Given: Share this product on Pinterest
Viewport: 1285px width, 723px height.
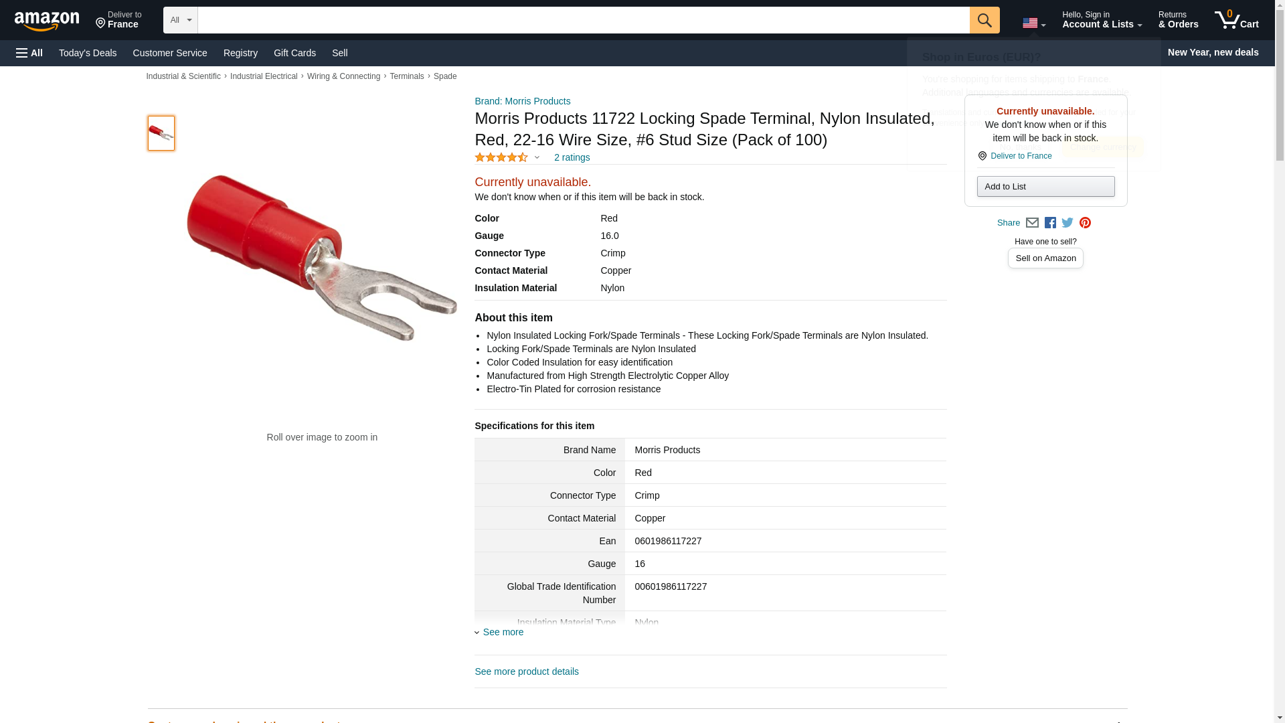Looking at the screenshot, I should 1085,223.
